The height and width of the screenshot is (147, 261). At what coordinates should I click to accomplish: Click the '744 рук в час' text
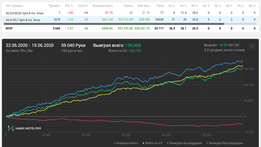tap(72, 51)
